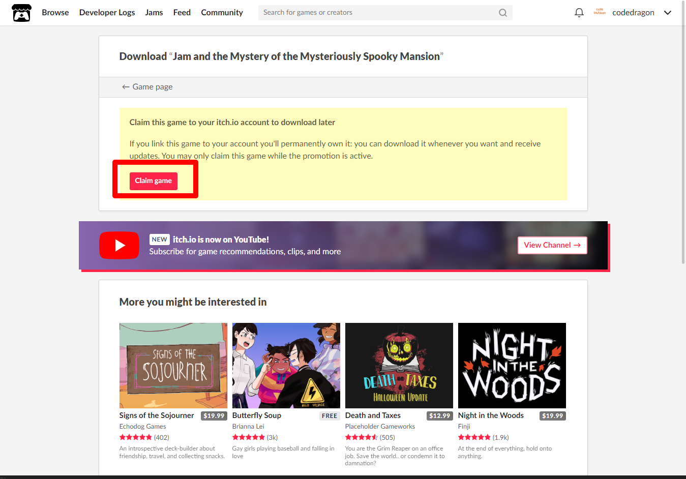Click the $19.99 price tag on Sojourner
The image size is (686, 479).
214,416
